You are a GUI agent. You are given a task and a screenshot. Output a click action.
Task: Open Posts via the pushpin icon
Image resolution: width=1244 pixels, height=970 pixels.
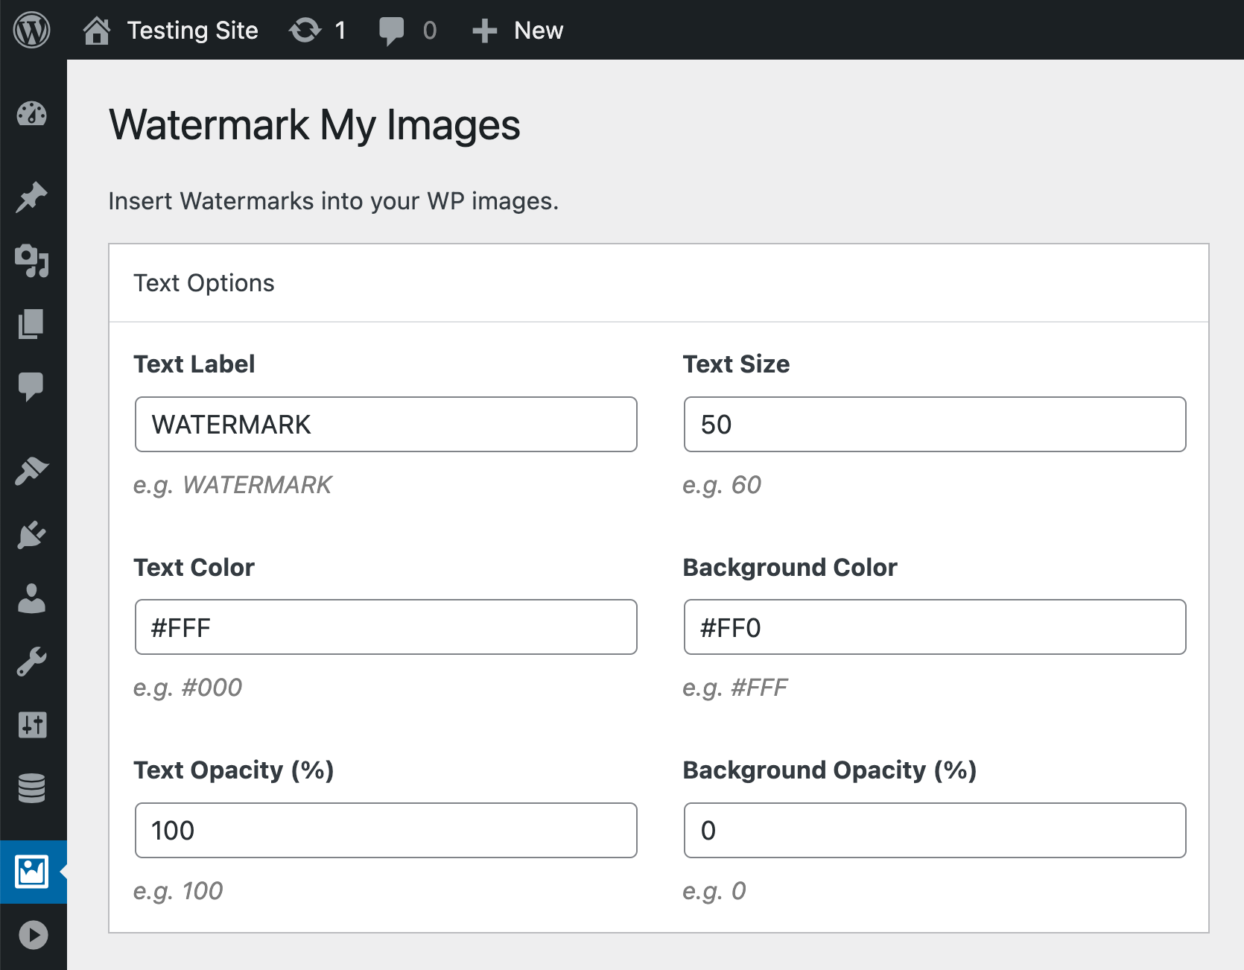pyautogui.click(x=32, y=197)
